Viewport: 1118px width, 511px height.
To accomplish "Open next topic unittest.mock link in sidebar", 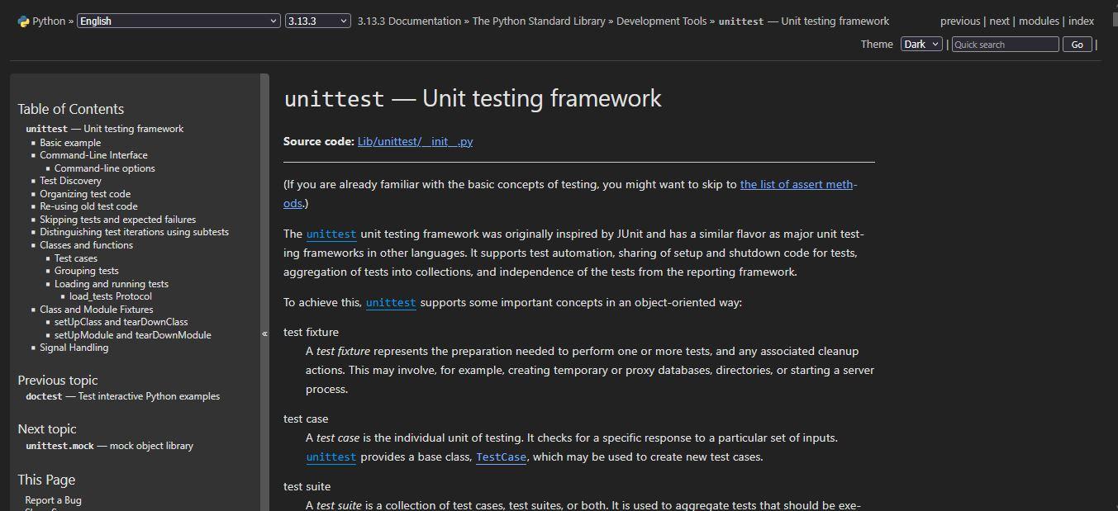I will point(109,446).
